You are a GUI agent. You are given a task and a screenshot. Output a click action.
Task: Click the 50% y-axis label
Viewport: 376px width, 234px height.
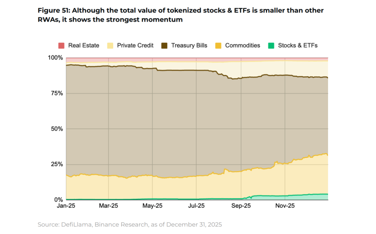pyautogui.click(x=57, y=129)
